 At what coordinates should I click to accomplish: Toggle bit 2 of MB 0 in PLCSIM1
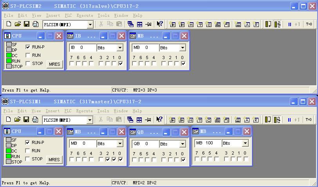pos(108,159)
